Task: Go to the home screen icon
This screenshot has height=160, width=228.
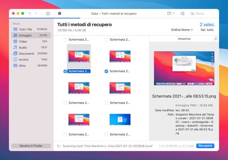Action: click(x=48, y=13)
